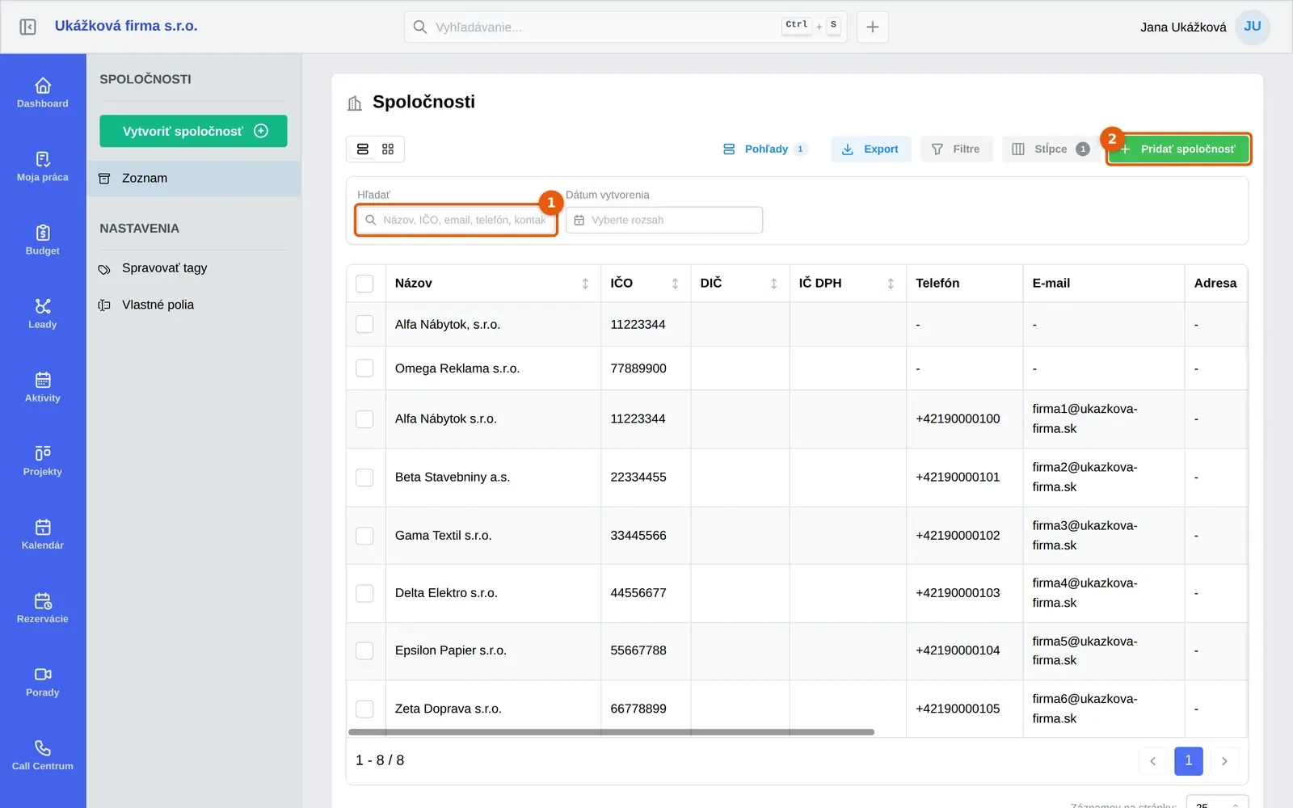The image size is (1293, 808).
Task: Toggle the select-all checkbox in table header
Action: point(364,284)
